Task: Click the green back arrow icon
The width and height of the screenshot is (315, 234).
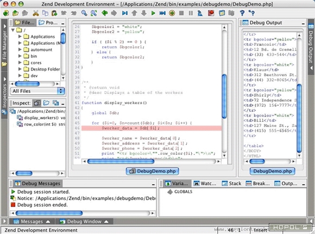Action: coord(104,13)
